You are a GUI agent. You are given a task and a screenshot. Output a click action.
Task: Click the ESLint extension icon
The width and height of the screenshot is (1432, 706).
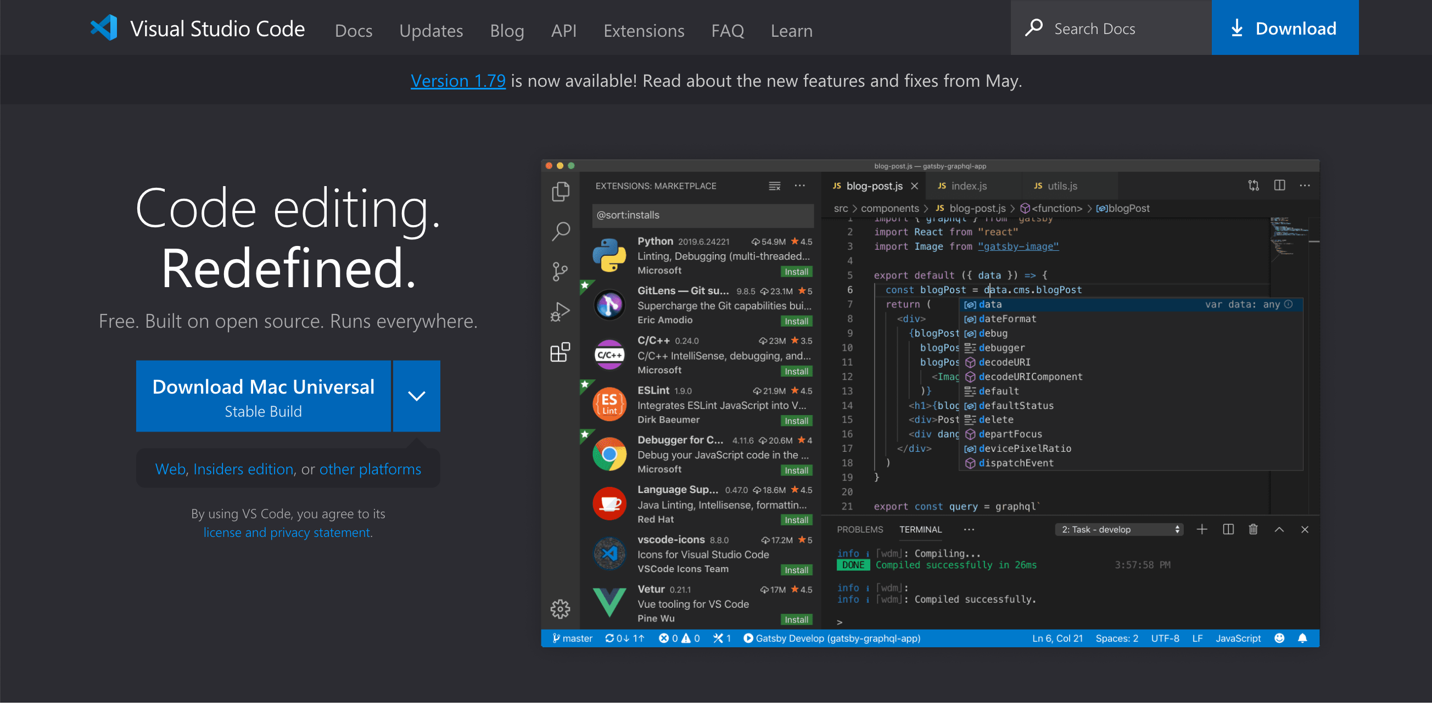[x=609, y=405]
